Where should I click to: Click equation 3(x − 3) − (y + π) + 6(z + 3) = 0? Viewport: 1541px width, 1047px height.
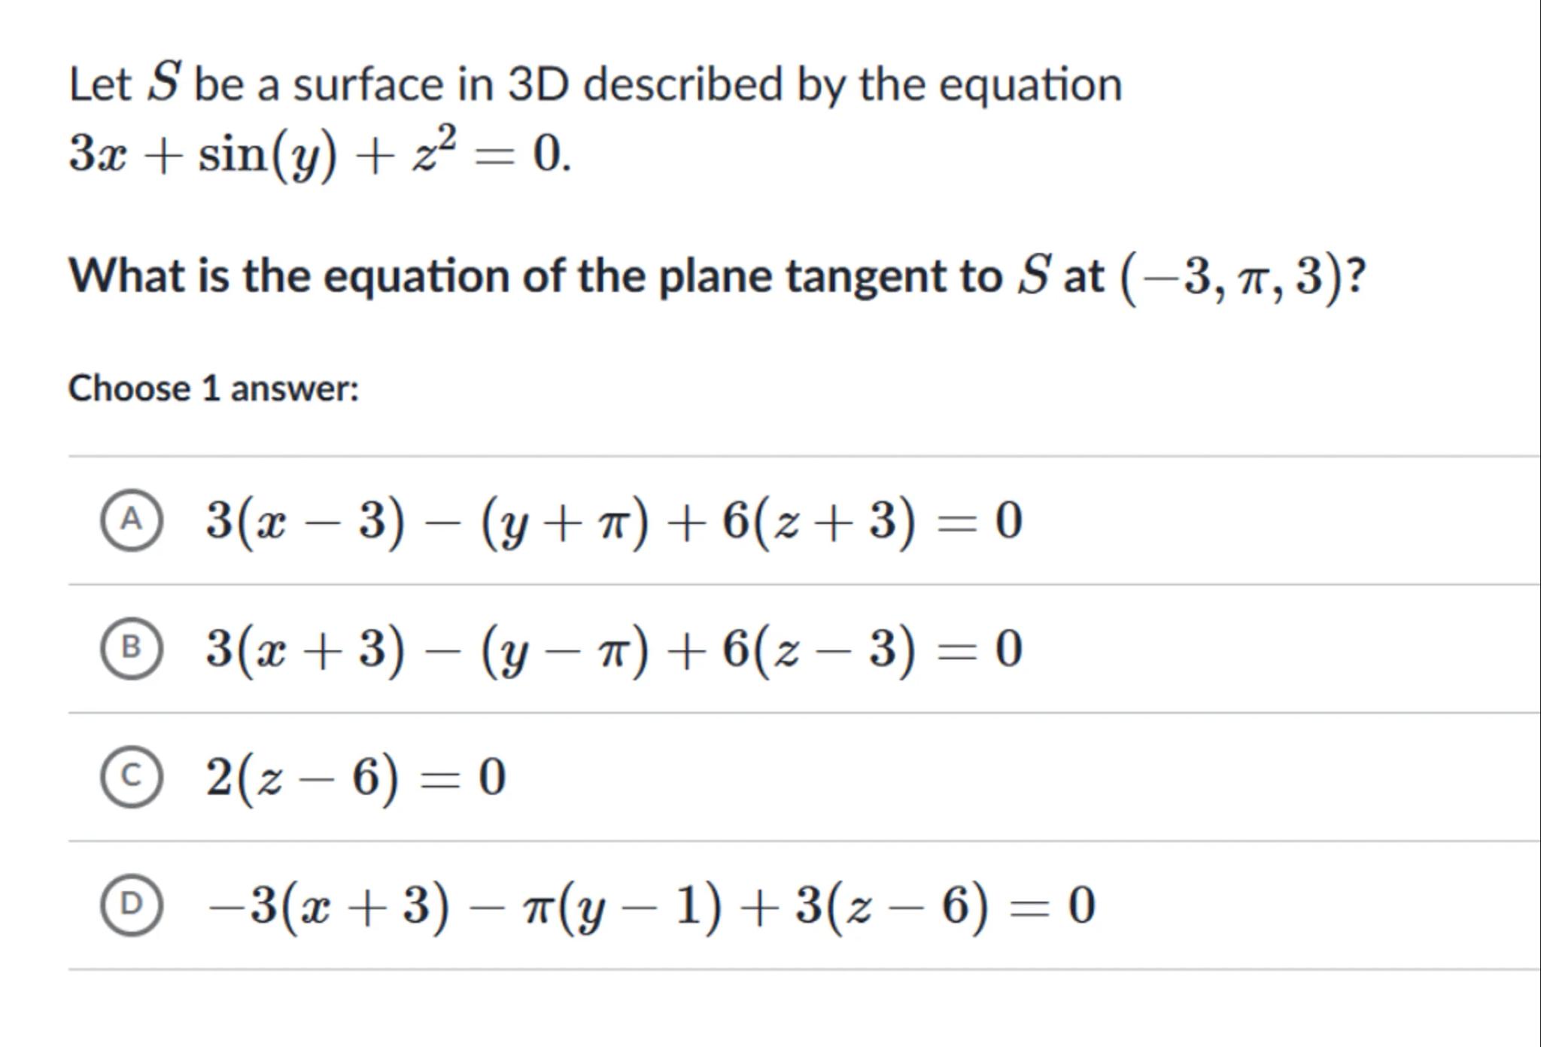tap(613, 521)
